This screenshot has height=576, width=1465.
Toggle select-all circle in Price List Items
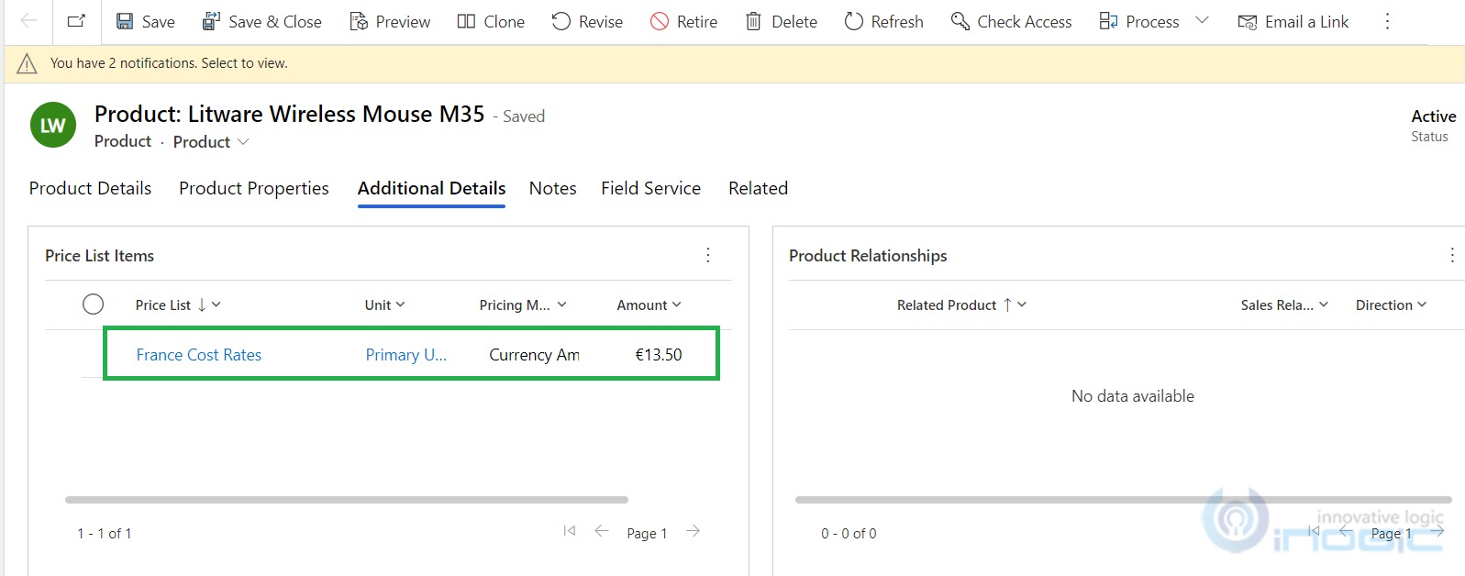93,305
